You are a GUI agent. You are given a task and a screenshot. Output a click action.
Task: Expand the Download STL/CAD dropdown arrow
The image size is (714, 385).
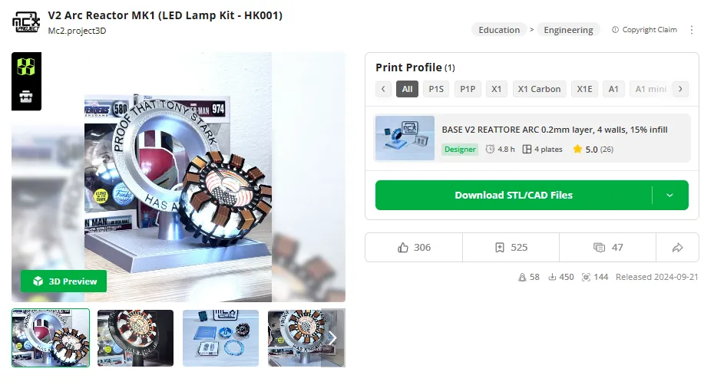tap(669, 196)
